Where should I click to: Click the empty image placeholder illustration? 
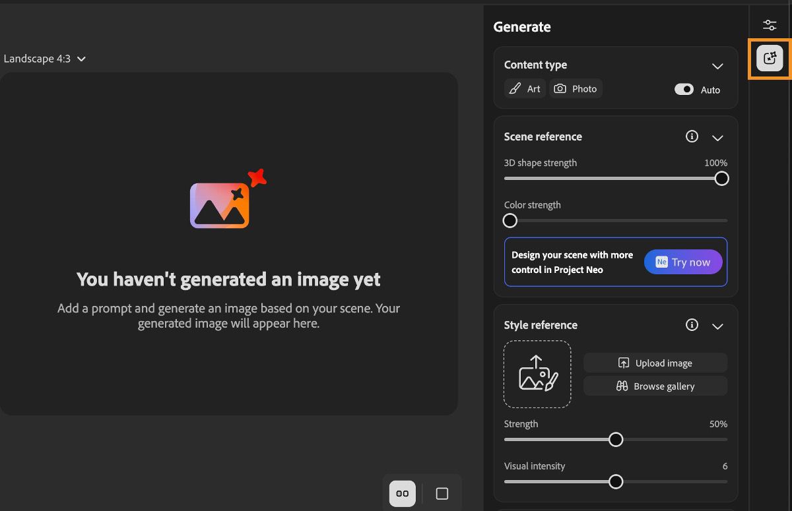(228, 198)
